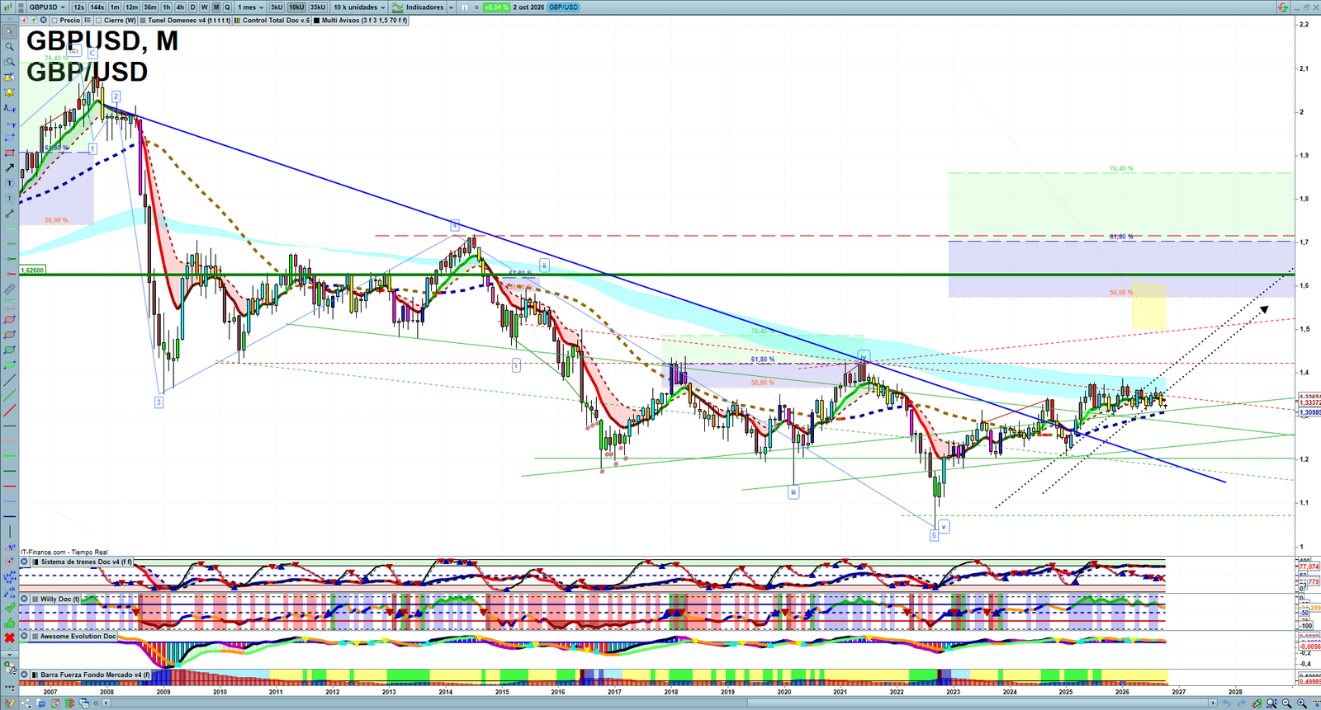Screen dimensions: 1321x710
Task: Toggle the Precio checkbox
Action: [54, 20]
